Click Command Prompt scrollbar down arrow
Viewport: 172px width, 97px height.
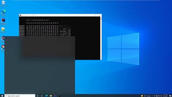[x=101, y=59]
